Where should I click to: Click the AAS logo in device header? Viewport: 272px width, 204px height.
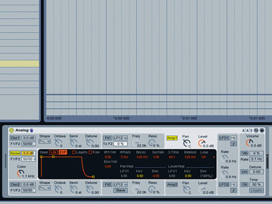click(x=247, y=130)
